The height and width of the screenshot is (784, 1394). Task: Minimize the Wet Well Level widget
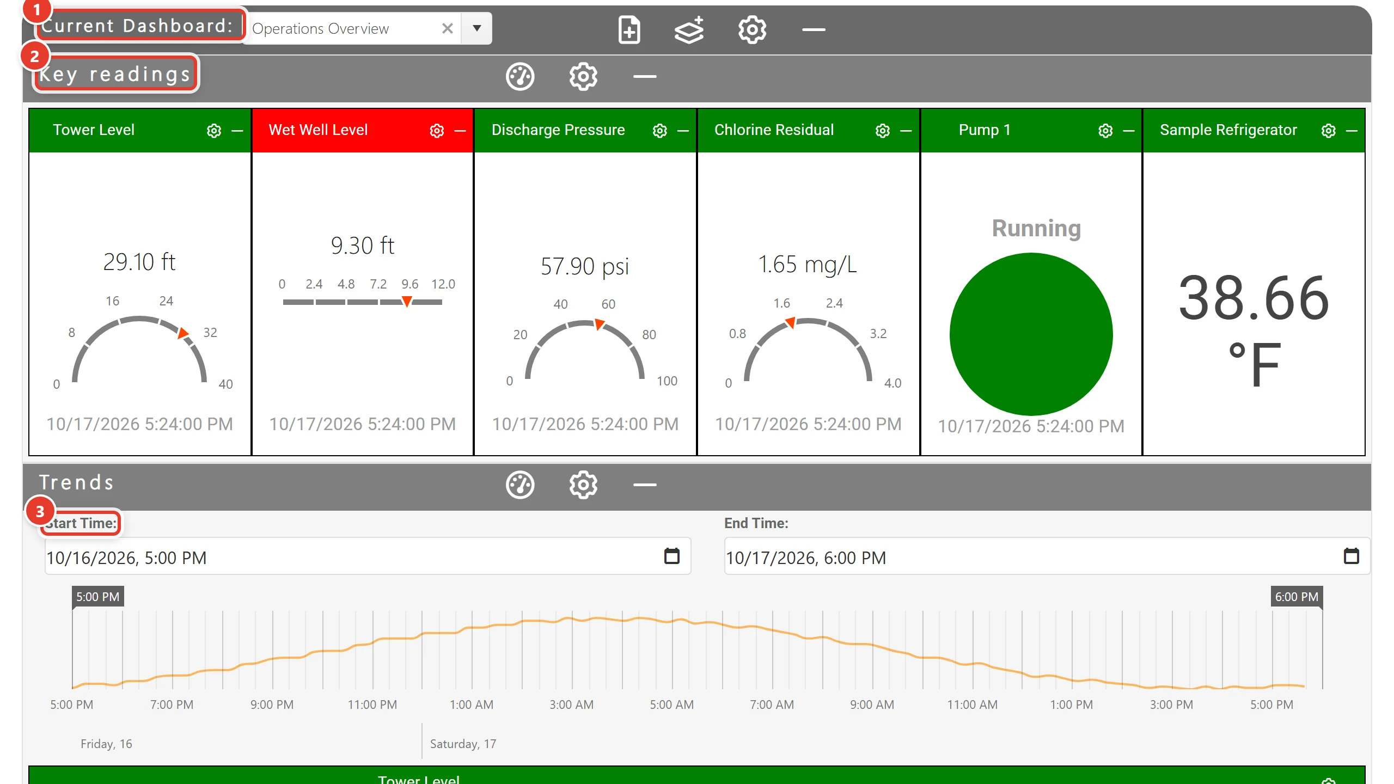[460, 131]
